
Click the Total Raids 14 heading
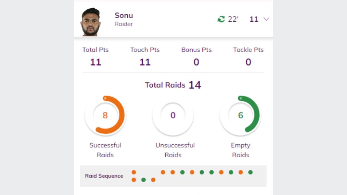(x=173, y=85)
